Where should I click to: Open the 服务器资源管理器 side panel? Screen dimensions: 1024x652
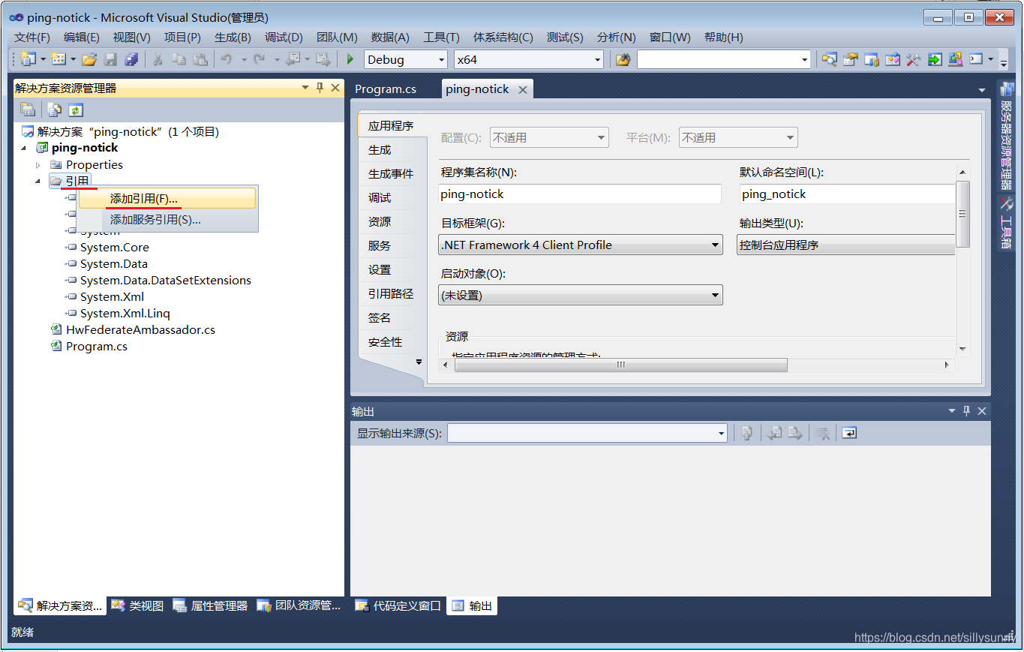coord(1006,136)
